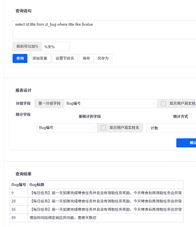Click the 要统计的字段 column heading
The width and height of the screenshot is (196, 227).
(x=90, y=117)
